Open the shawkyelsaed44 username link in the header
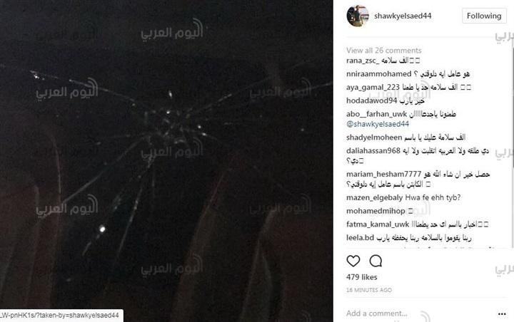 tap(403, 16)
